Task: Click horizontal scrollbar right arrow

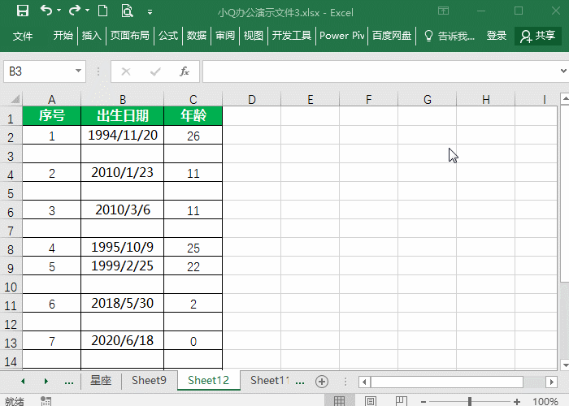Action: tap(552, 382)
